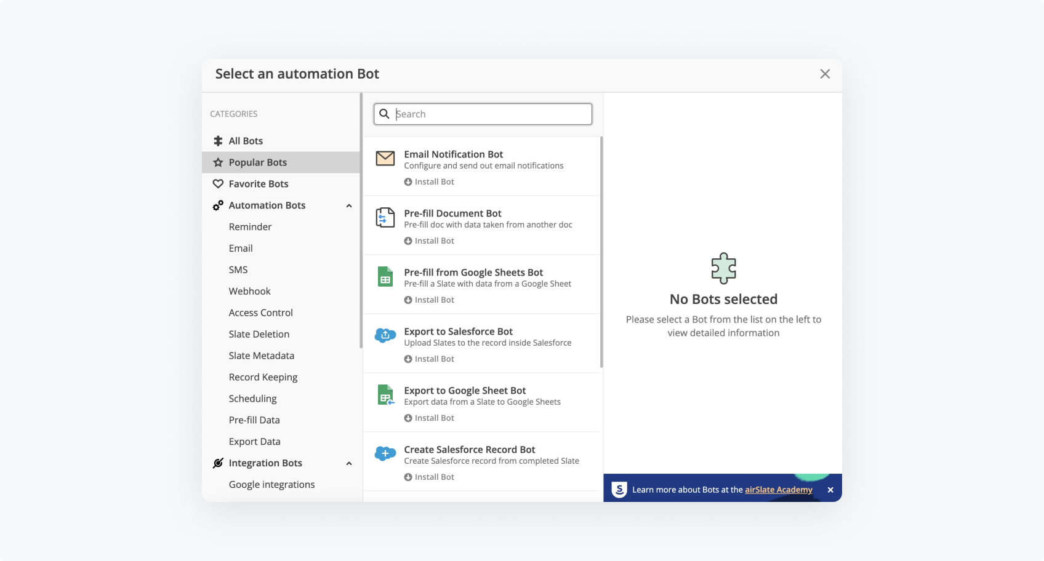Viewport: 1044px width, 561px height.
Task: Click the bot list vertical scrollbar
Action: pos(601,252)
